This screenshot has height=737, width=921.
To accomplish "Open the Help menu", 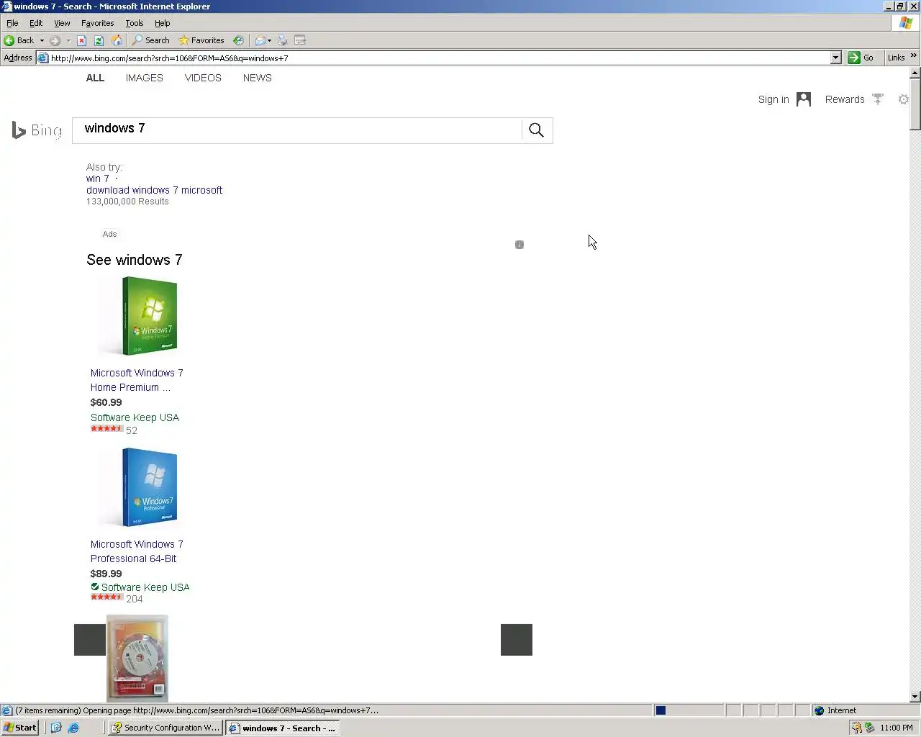I will point(163,23).
